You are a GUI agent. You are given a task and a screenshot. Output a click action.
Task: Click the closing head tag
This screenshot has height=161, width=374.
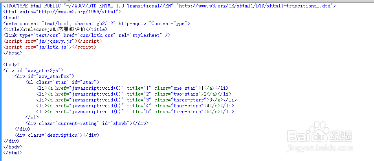pos(13,53)
